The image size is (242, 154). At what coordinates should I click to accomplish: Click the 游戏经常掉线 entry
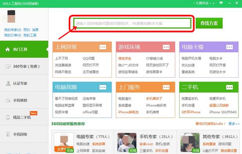(x=128, y=72)
